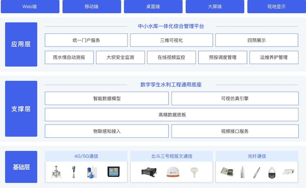The width and height of the screenshot is (306, 188).
Task: Click the PTZ dome camera icon
Action: (x=272, y=173)
